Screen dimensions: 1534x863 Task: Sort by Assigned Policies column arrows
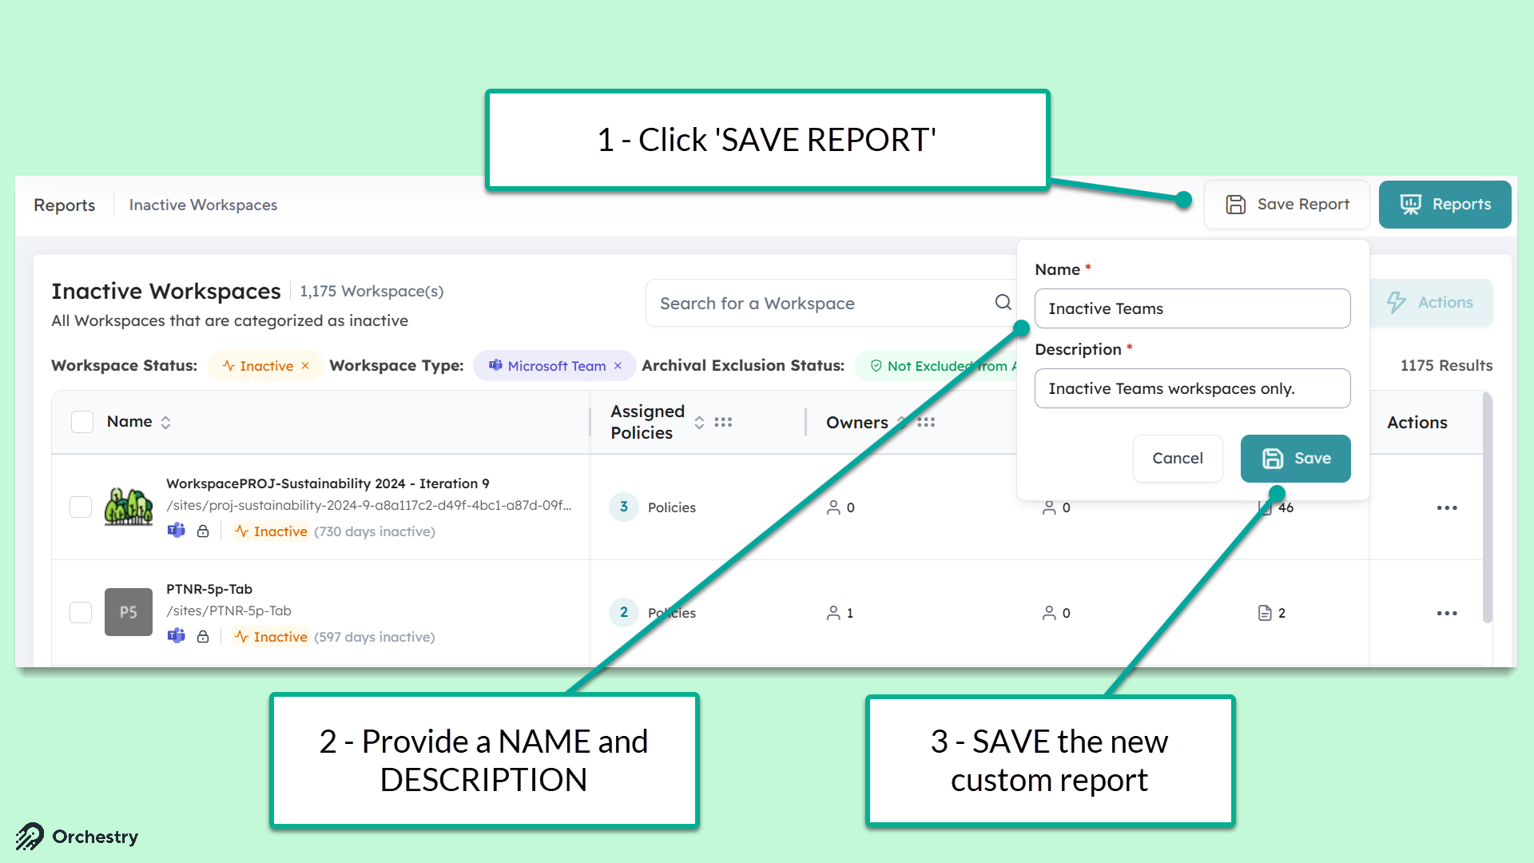(699, 422)
